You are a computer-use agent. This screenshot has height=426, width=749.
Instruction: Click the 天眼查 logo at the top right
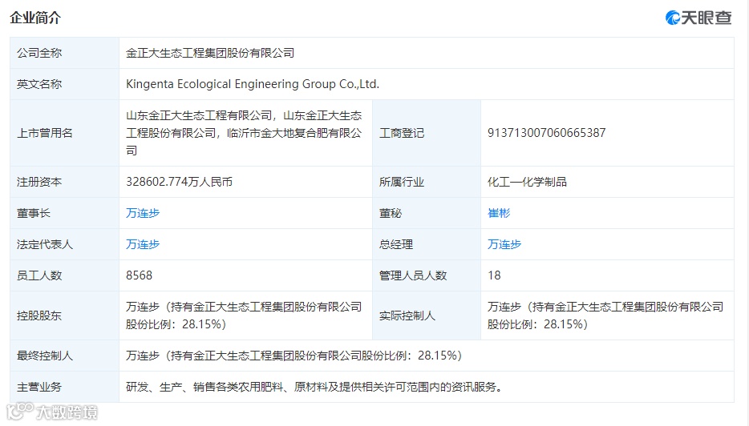click(x=698, y=18)
